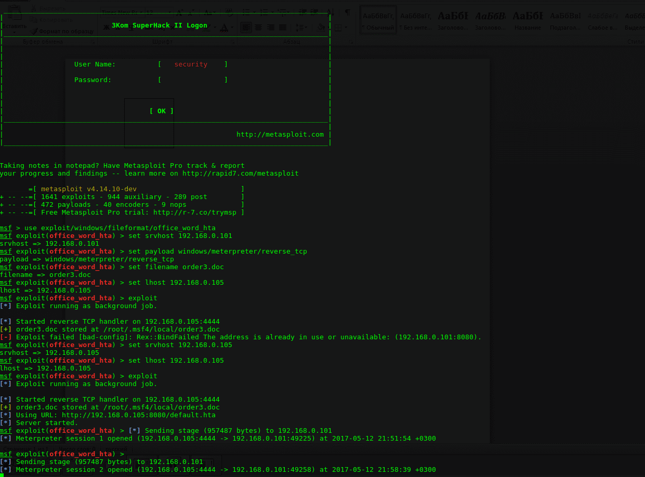Click the http://metasploit.com link text

pyautogui.click(x=280, y=135)
